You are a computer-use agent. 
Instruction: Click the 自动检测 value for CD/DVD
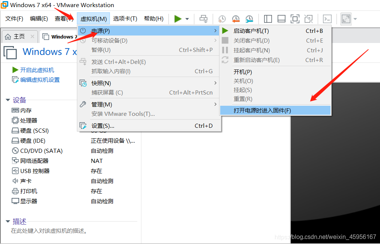coord(102,151)
